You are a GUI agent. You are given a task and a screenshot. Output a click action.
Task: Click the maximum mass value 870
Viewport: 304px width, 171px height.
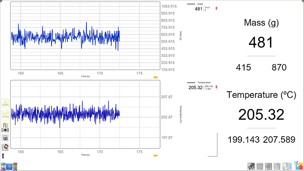279,67
